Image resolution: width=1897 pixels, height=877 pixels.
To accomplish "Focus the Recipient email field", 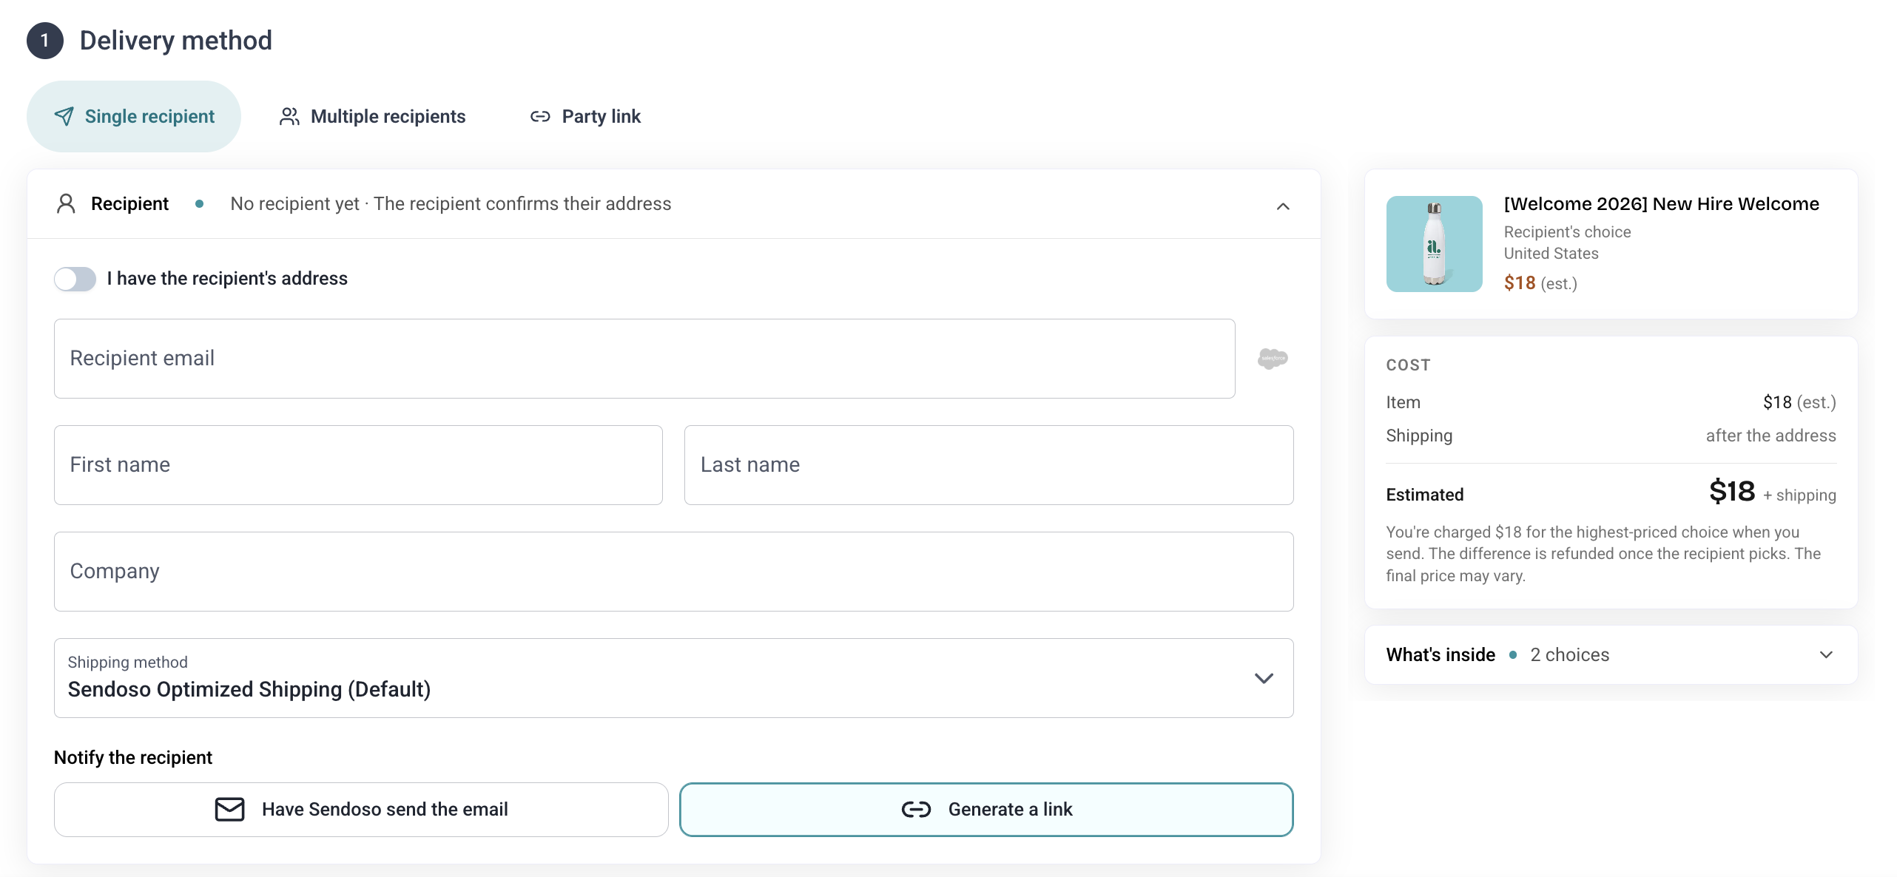I will coord(644,359).
